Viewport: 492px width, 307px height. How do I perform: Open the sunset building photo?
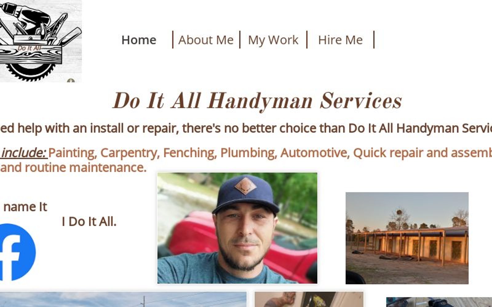[407, 238]
